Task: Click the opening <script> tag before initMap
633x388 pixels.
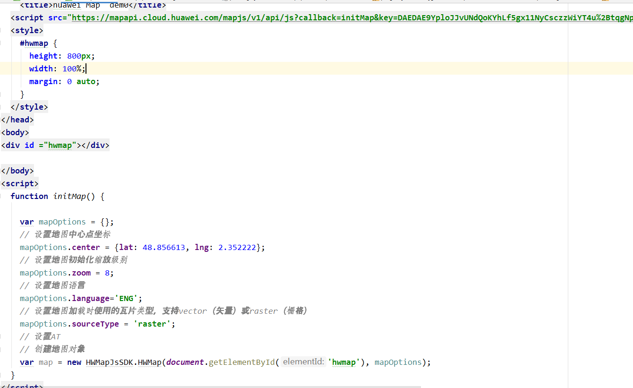Action: 20,183
